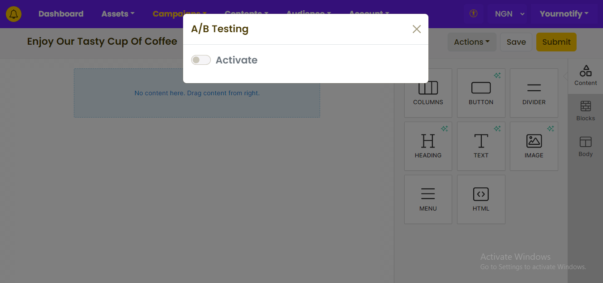Click the accessibility icon in top bar
Viewport: 603px width, 283px height.
click(474, 14)
